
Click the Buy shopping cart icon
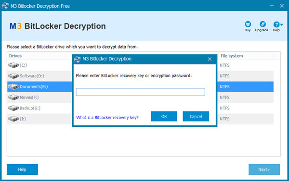[x=248, y=24]
